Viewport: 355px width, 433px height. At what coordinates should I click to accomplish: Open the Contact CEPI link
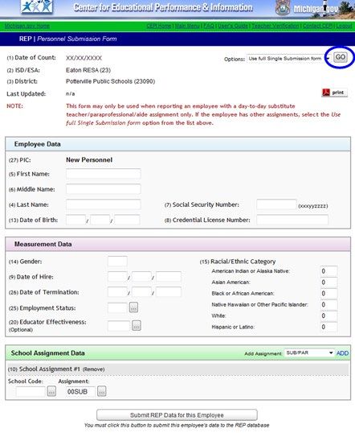(317, 26)
